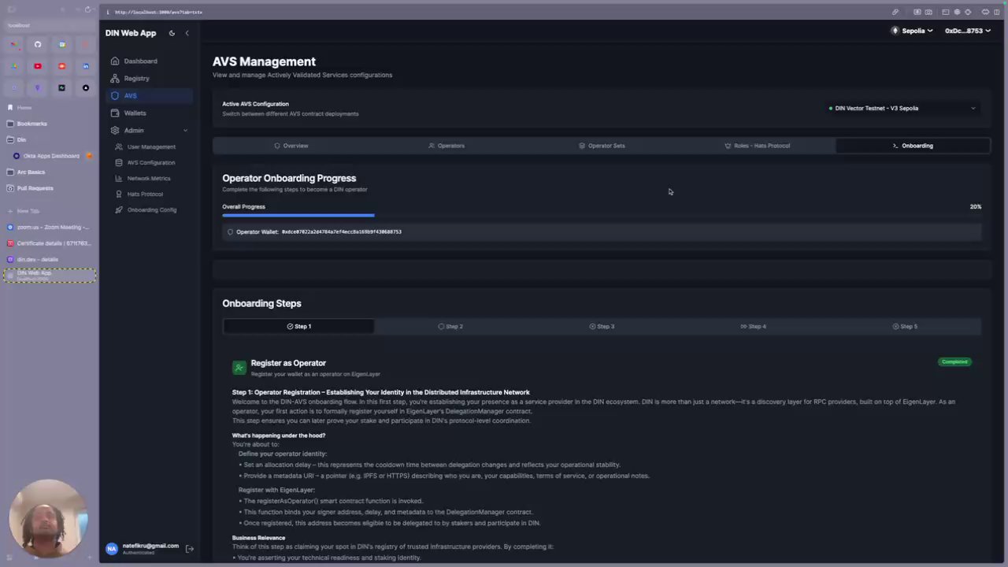The image size is (1008, 567).
Task: Open the DIN Vector Testnet configuration dropdown
Action: tap(902, 108)
